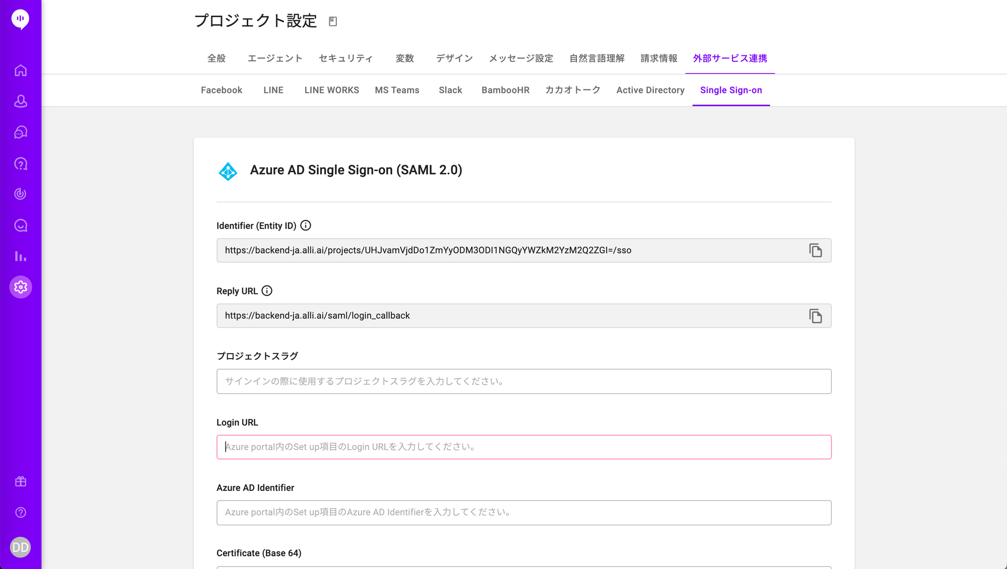The height and width of the screenshot is (569, 1007).
Task: Copy the Reply URL value
Action: coord(816,316)
